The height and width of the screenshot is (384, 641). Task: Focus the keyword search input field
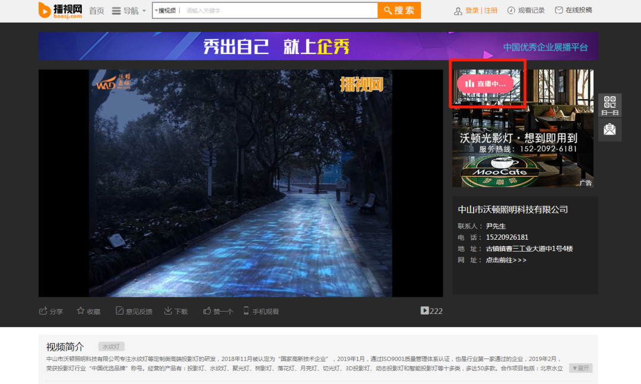280,11
